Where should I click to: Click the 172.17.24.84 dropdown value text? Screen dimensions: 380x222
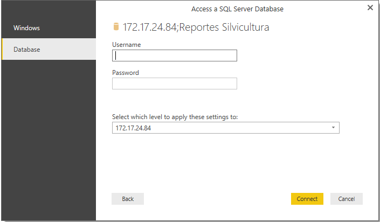click(x=133, y=128)
